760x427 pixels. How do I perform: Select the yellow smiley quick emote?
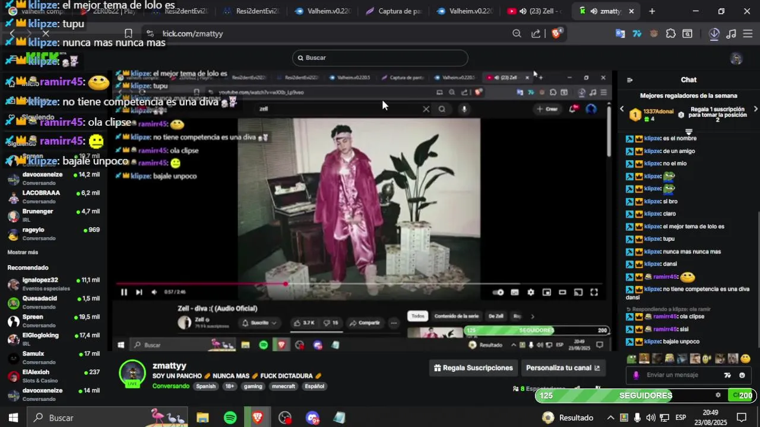point(745,358)
